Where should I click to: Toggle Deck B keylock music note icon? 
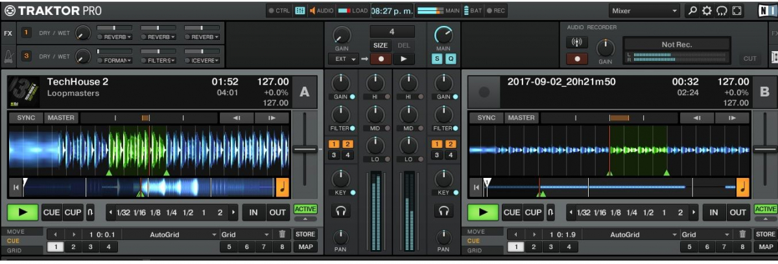743,187
